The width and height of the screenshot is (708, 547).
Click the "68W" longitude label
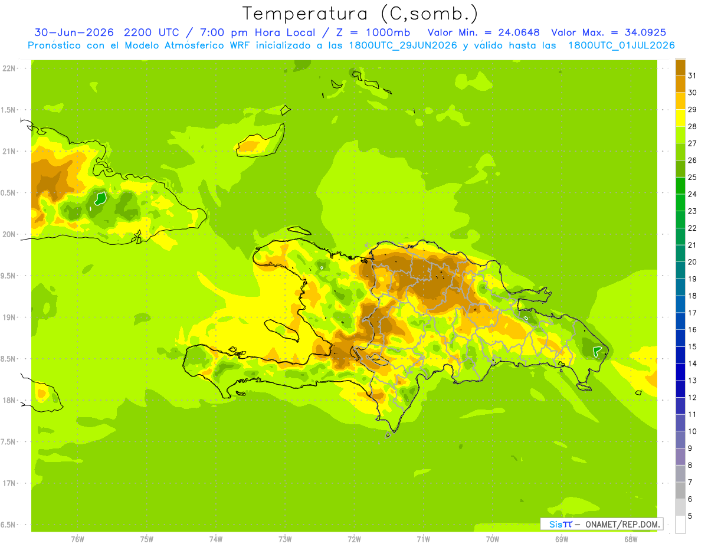(x=631, y=539)
